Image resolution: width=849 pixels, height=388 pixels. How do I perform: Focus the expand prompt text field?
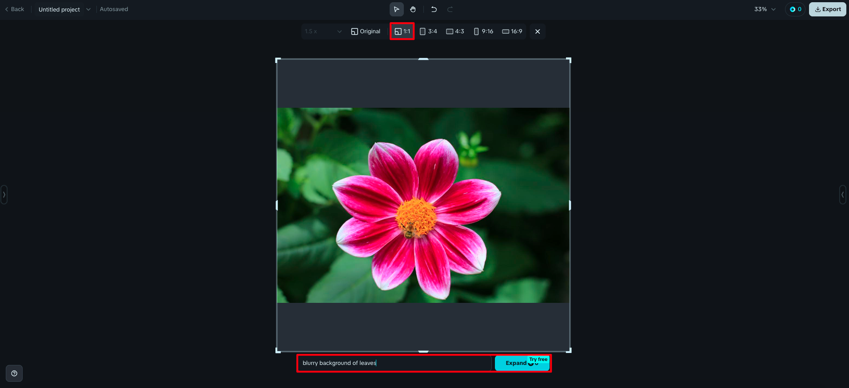[x=395, y=363]
